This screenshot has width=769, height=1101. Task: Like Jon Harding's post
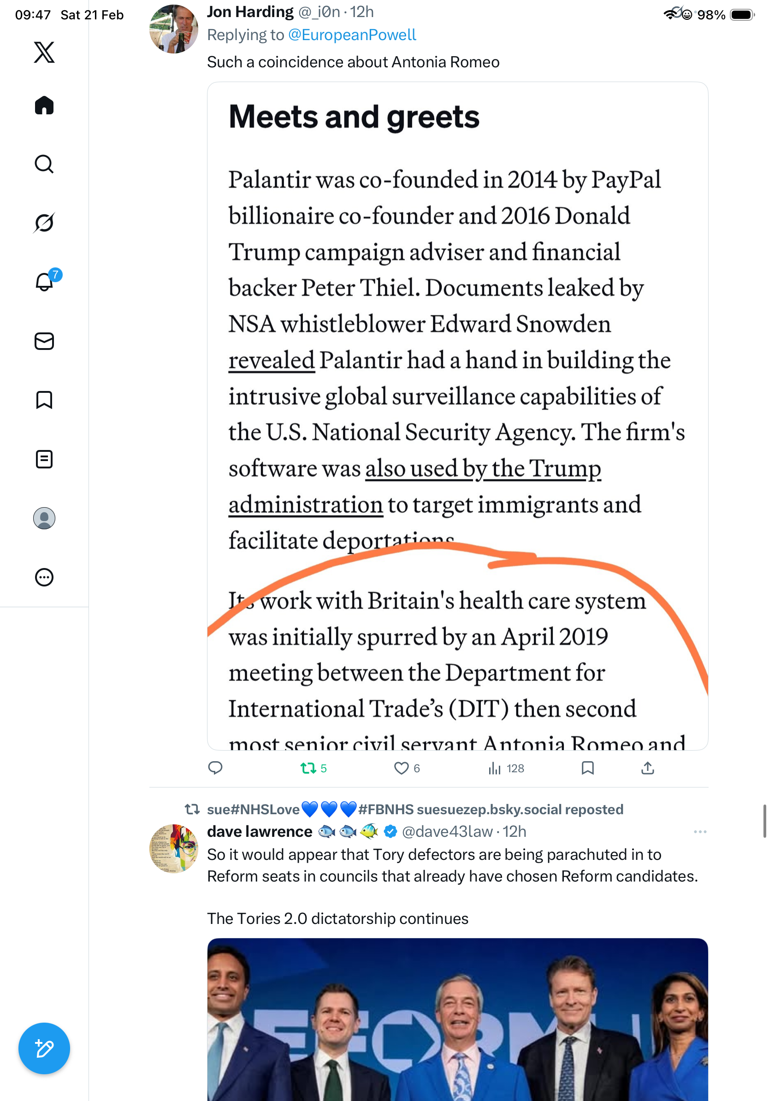point(401,768)
